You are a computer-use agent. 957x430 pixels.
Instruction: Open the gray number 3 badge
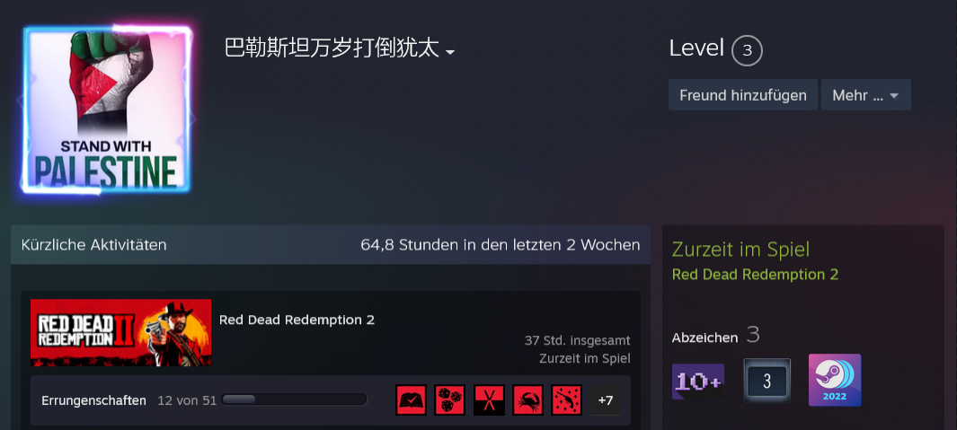767,381
